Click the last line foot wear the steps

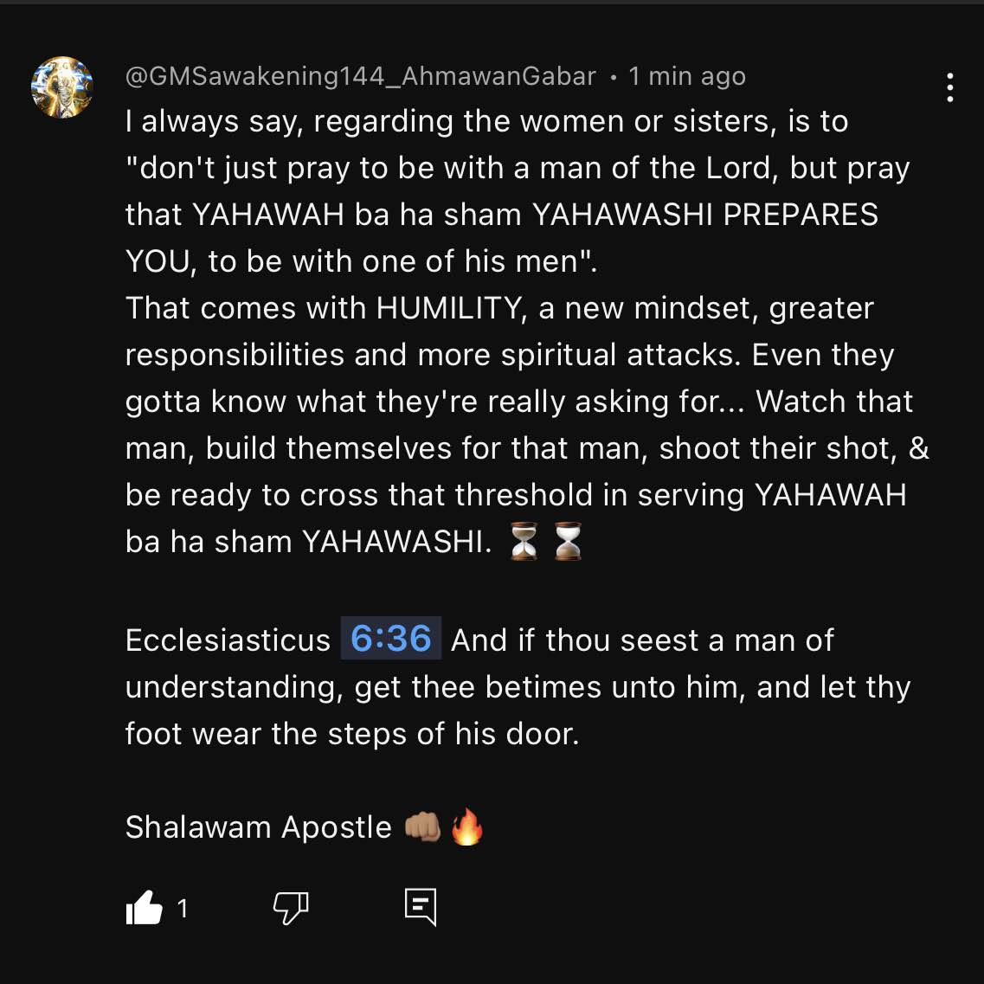tap(351, 734)
